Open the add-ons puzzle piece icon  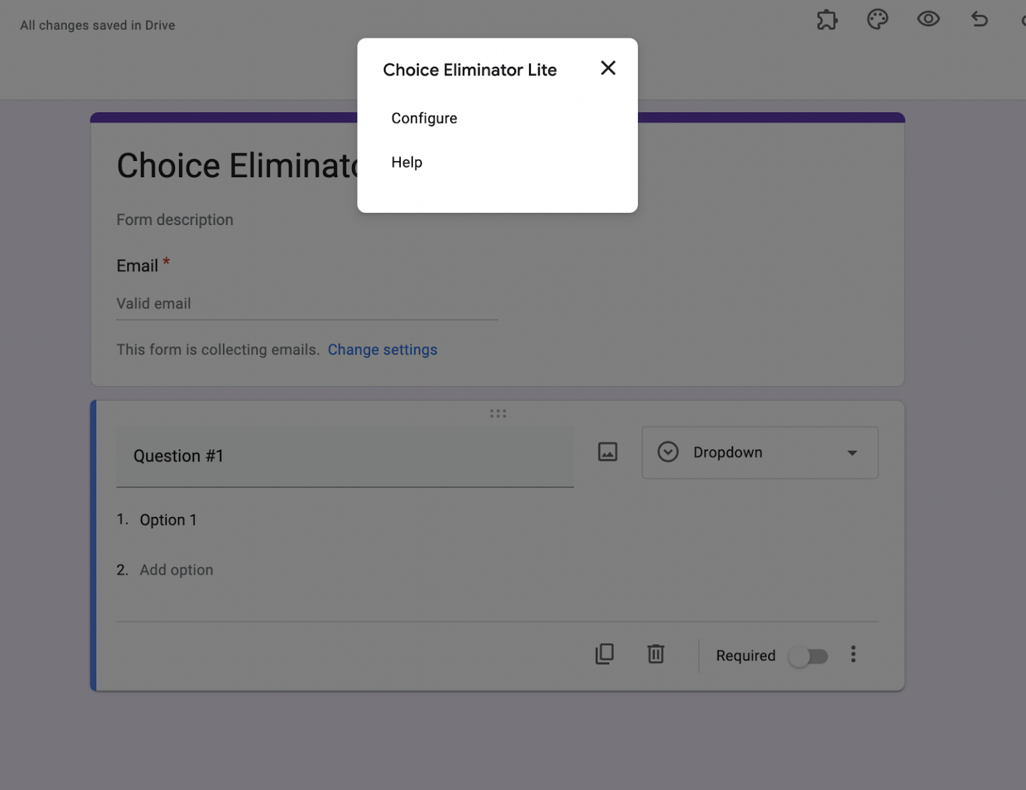pyautogui.click(x=827, y=19)
